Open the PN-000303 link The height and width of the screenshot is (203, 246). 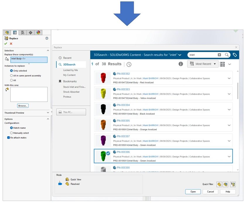pyautogui.click(x=123, y=89)
